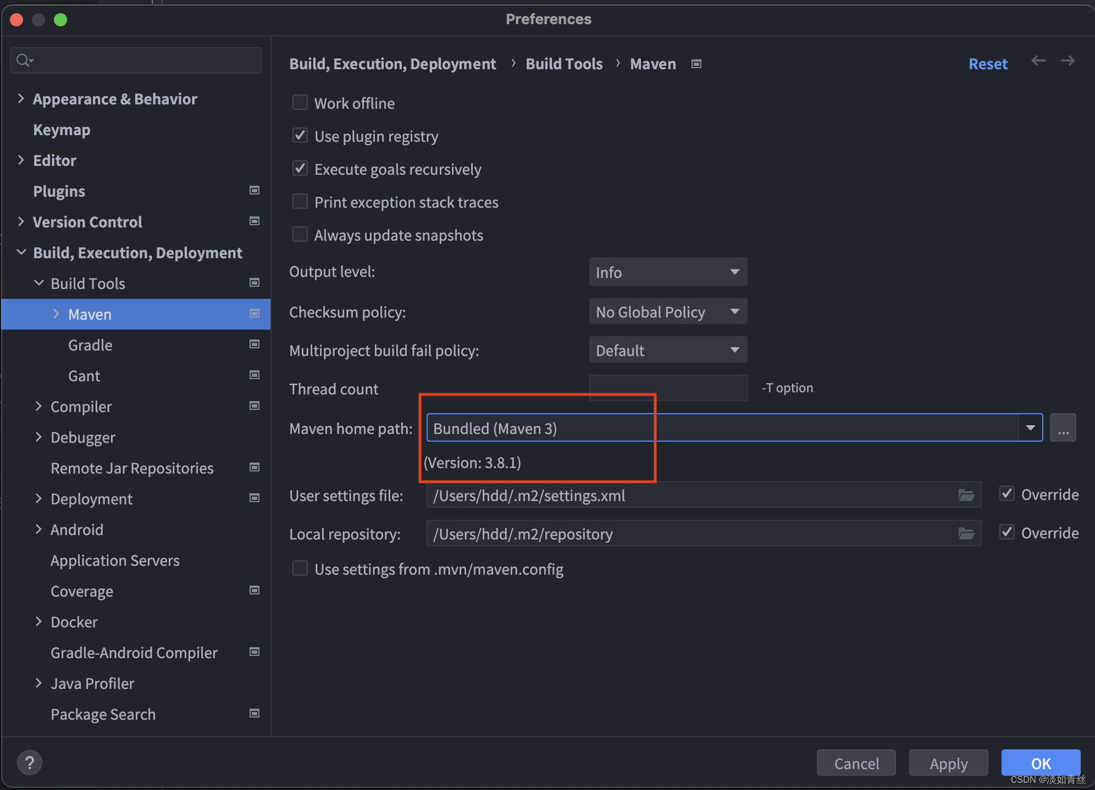Open the Output level dropdown

(x=667, y=271)
